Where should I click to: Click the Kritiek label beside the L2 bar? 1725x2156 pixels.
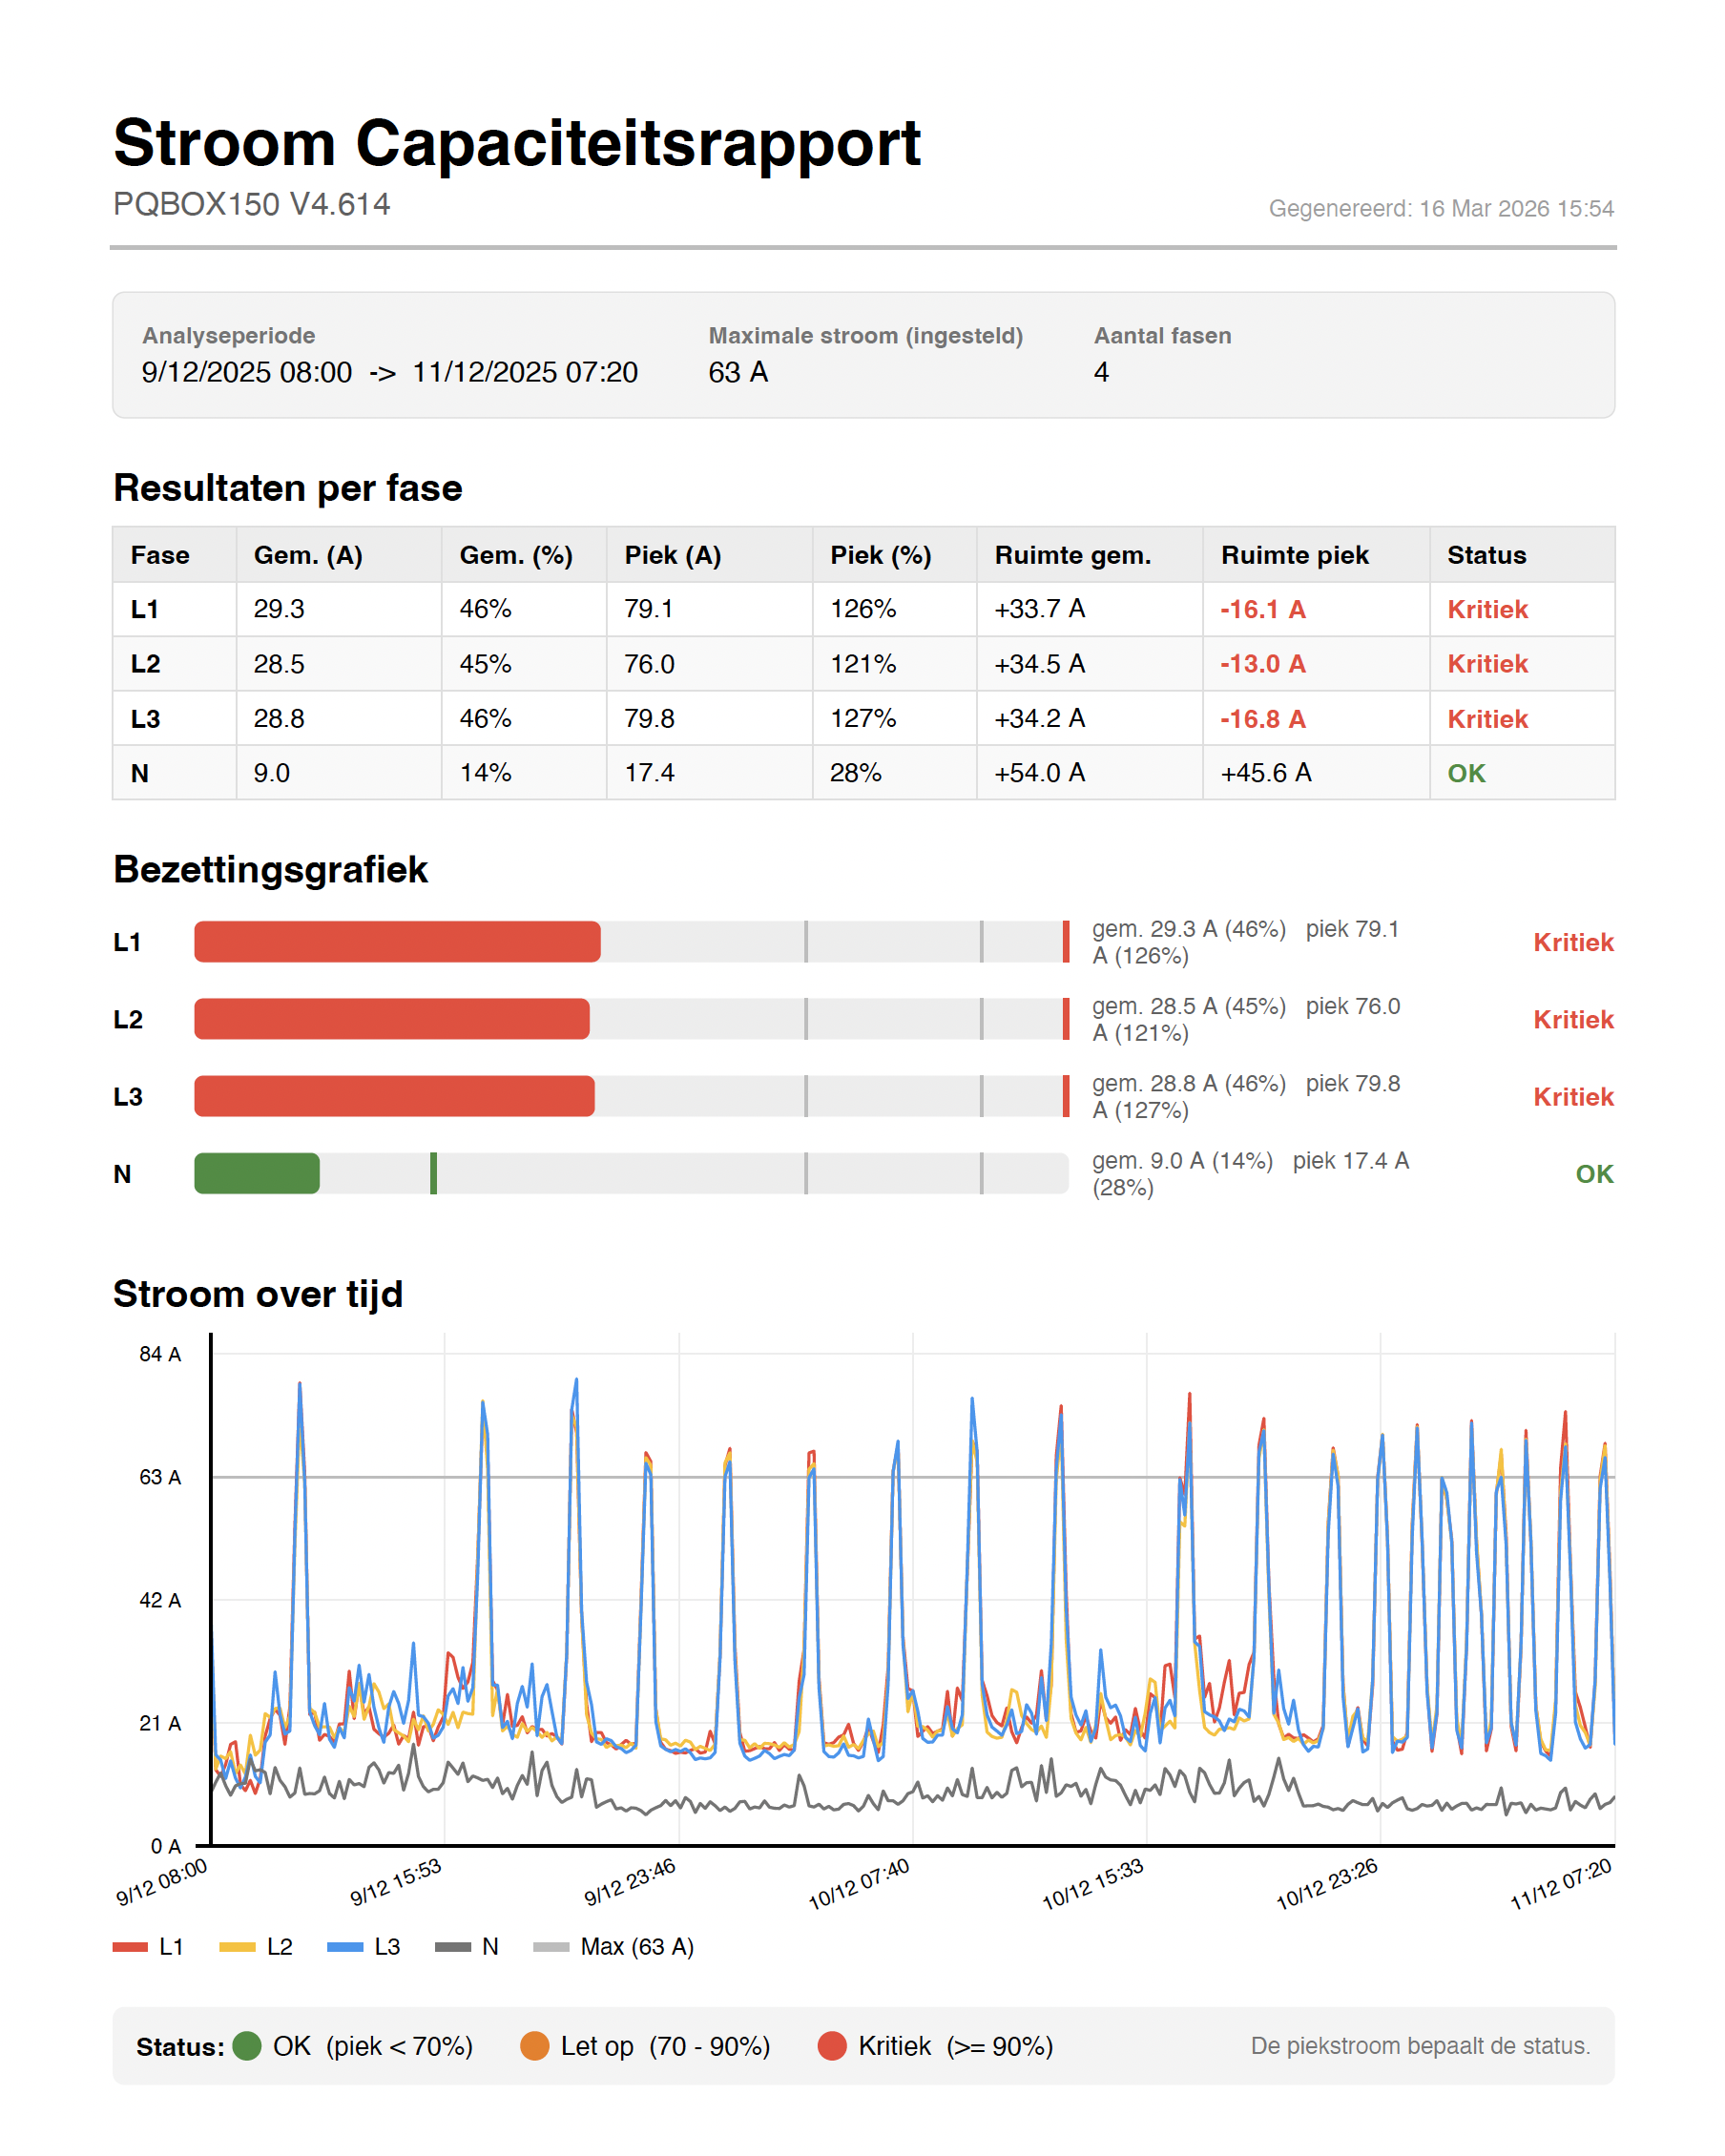1573,1019
